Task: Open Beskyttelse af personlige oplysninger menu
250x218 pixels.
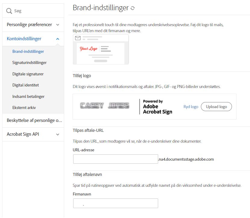Action: pyautogui.click(x=34, y=120)
